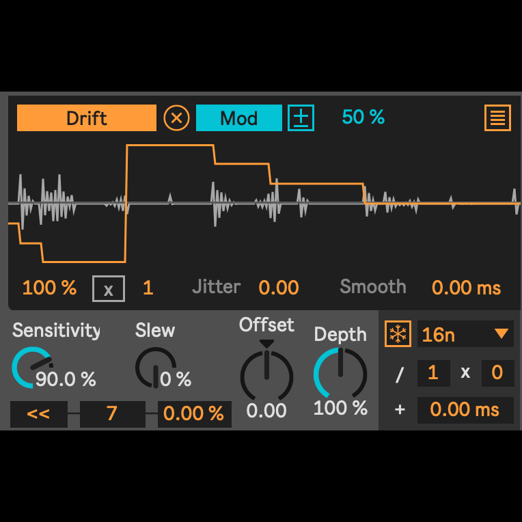Click the << map button
This screenshot has height=522, width=522.
38,414
